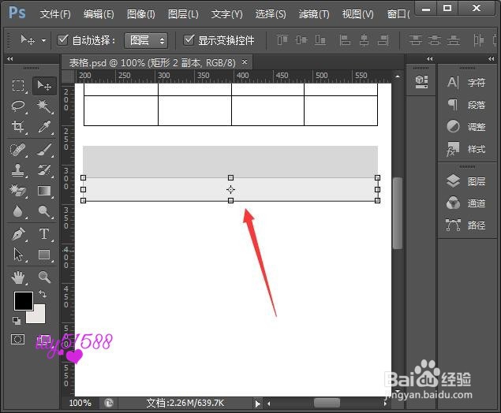Reset default foreground and background colors
501x413 pixels.
pos(17,321)
